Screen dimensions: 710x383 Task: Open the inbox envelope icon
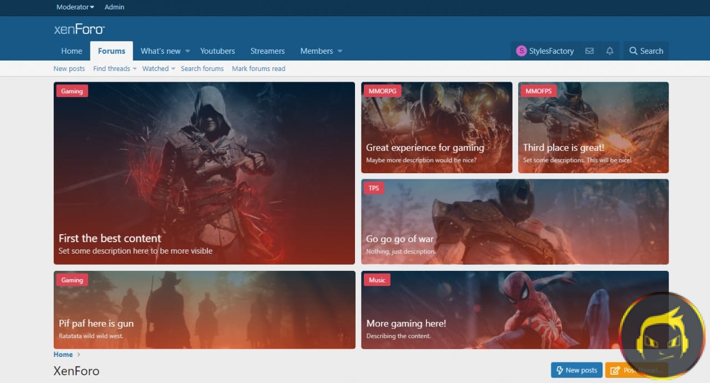coord(589,51)
